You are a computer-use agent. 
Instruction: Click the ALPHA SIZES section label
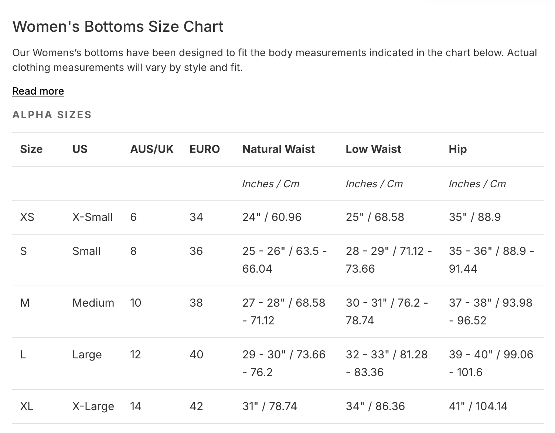click(52, 115)
